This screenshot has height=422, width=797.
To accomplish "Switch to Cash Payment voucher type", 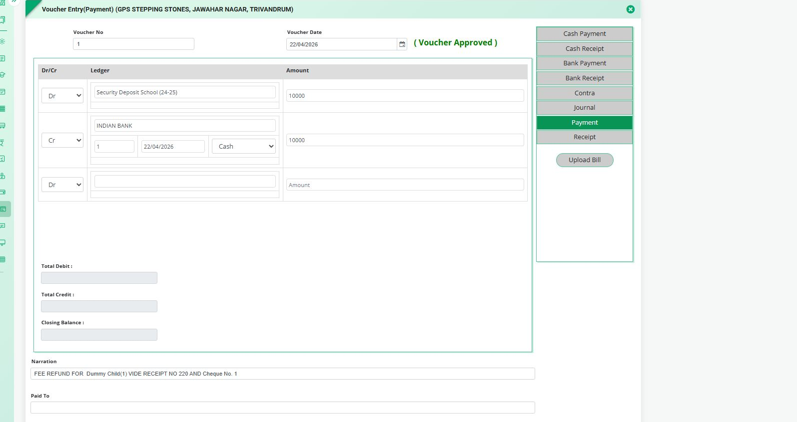I will tap(585, 34).
